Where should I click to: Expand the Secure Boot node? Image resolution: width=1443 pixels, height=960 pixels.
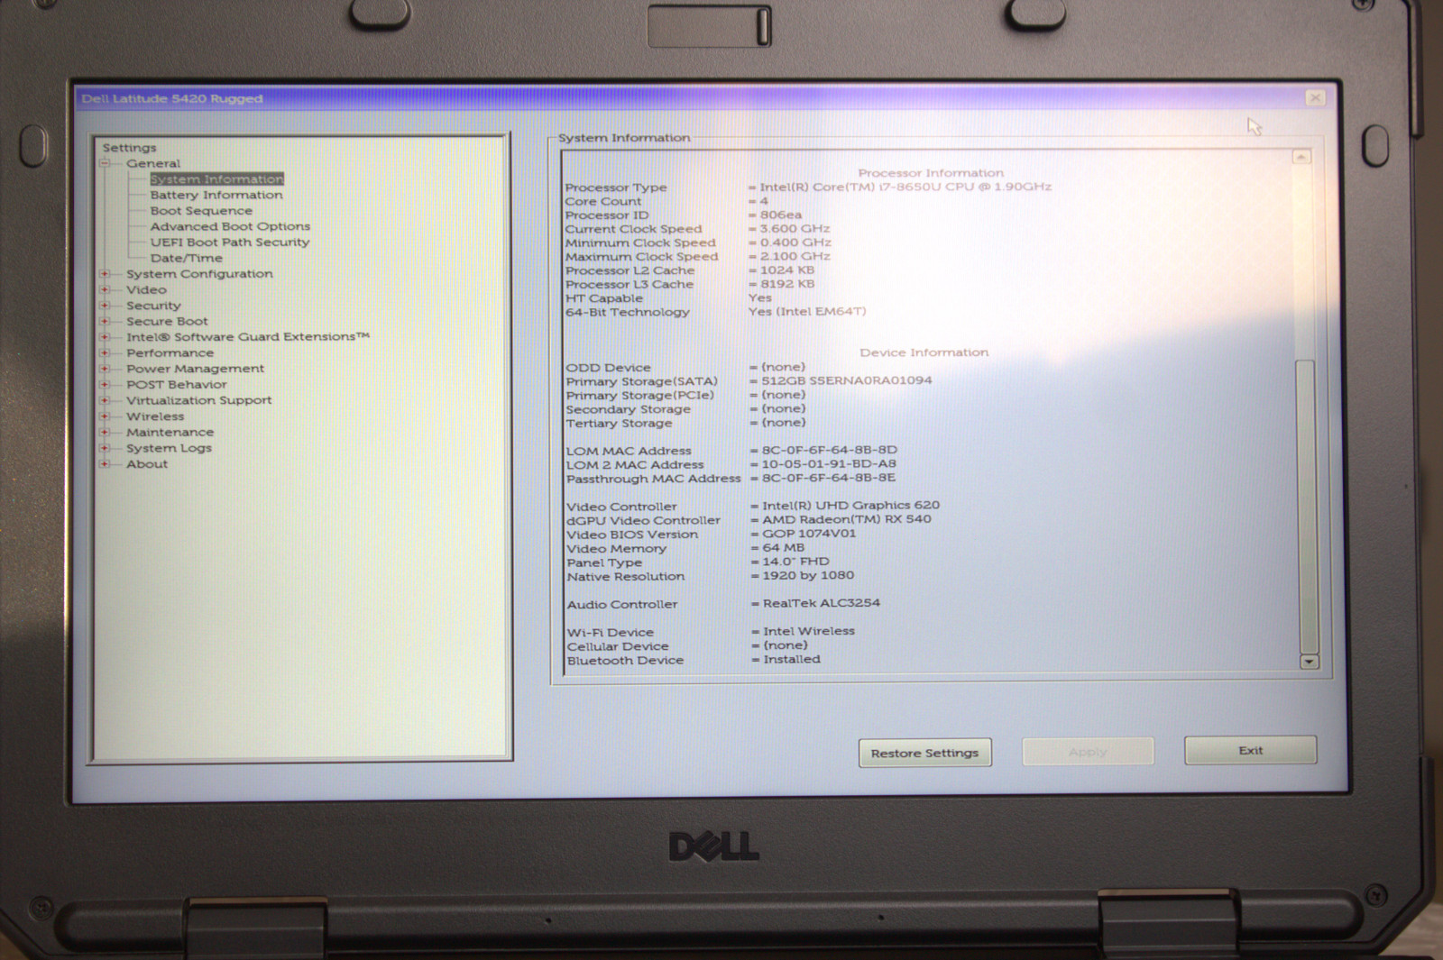coord(105,321)
